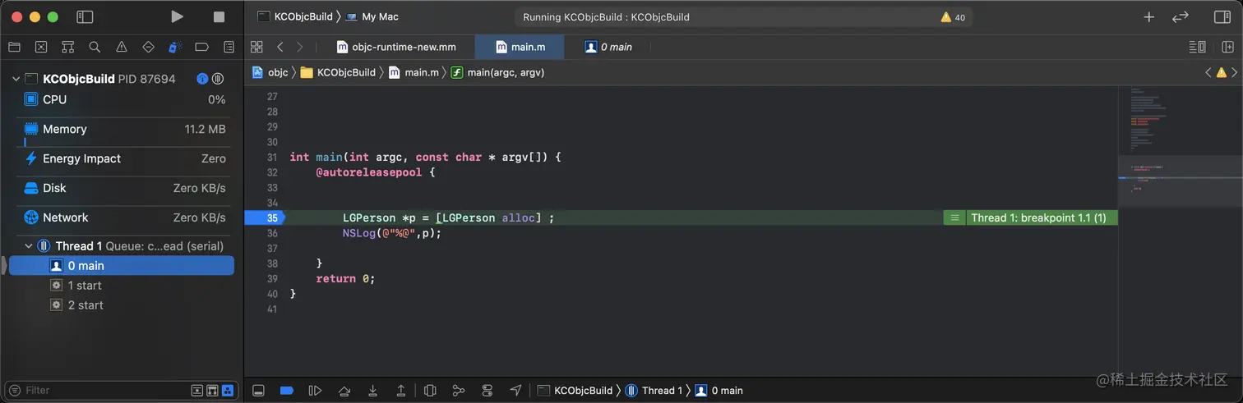1243x403 pixels.
Task: Toggle the middle navigator filter button
Action: 212,390
